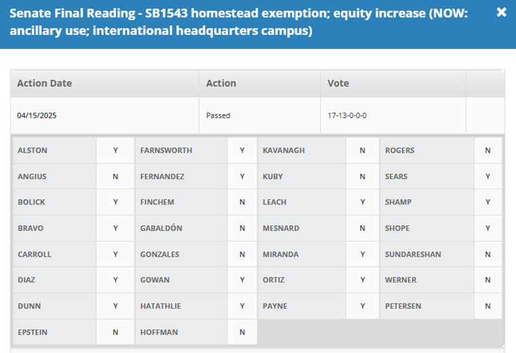Select FARNSWORTH in the vote table
Image resolution: width=516 pixels, height=353 pixels.
coord(180,150)
